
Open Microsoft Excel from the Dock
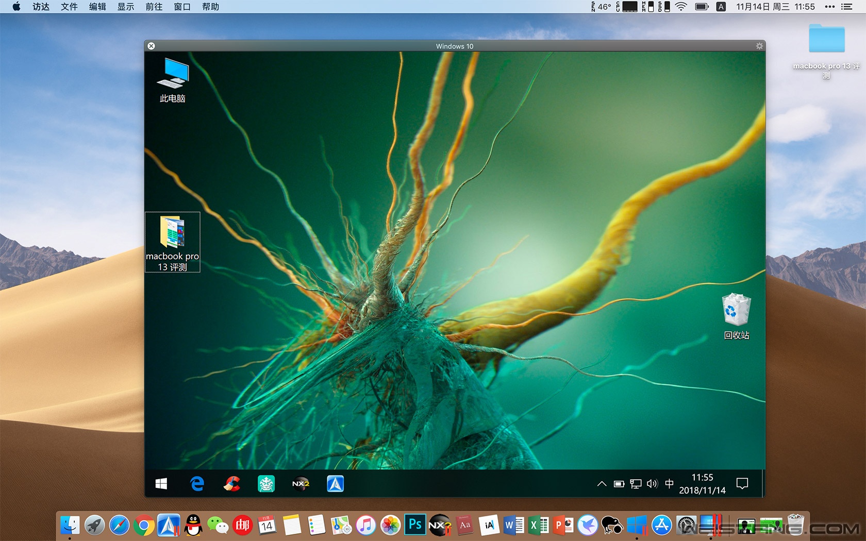(x=538, y=526)
